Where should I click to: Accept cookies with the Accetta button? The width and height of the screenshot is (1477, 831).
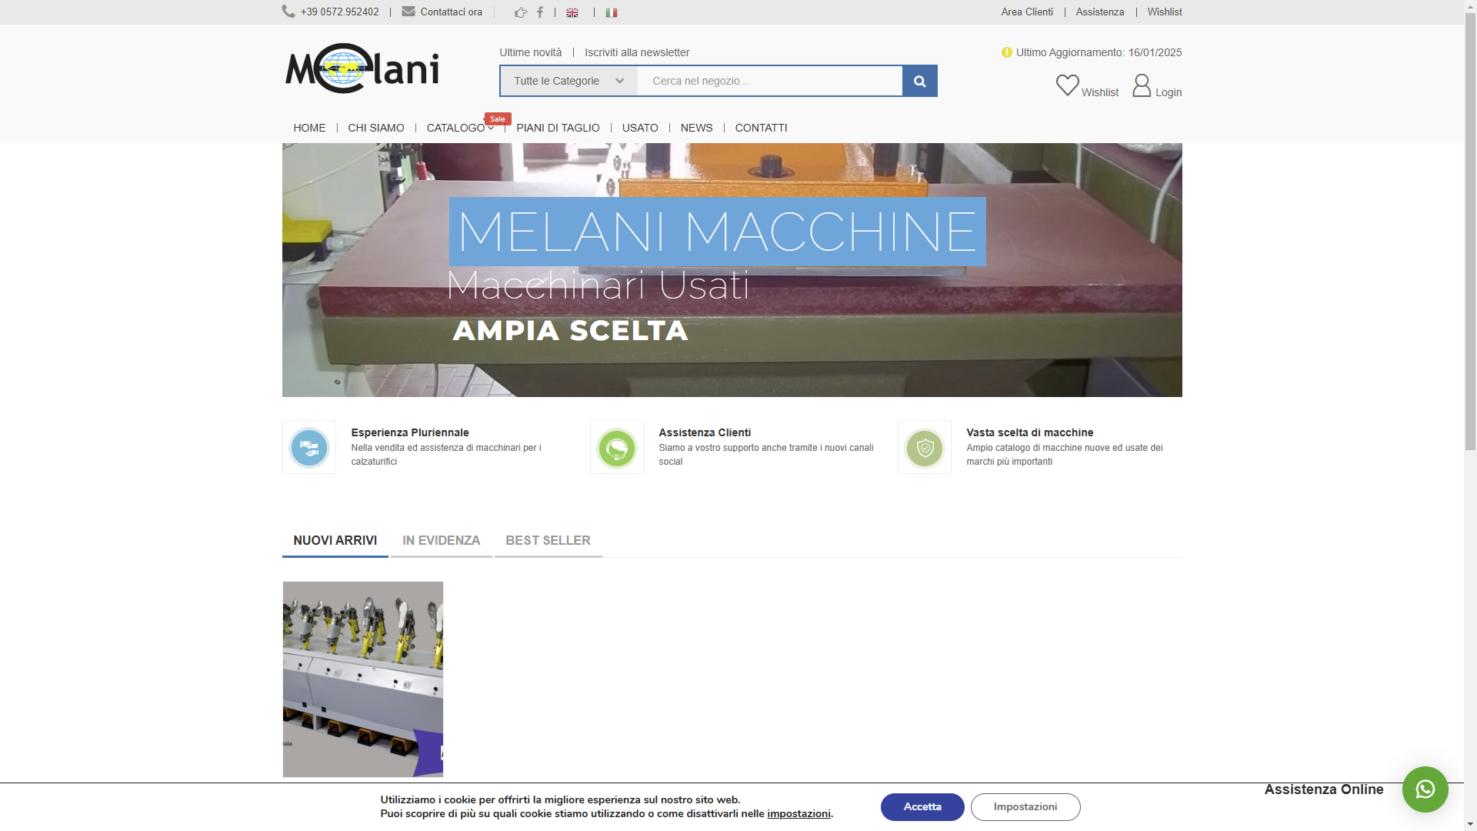pyautogui.click(x=922, y=806)
